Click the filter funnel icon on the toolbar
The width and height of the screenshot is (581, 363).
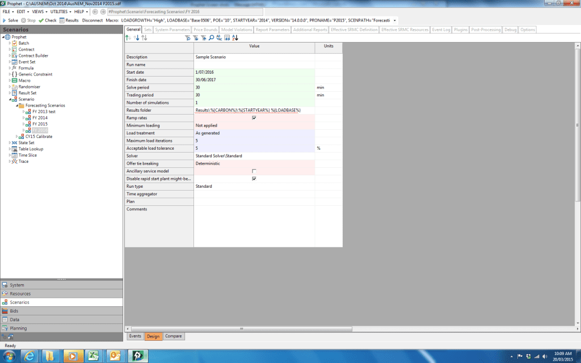point(188,37)
